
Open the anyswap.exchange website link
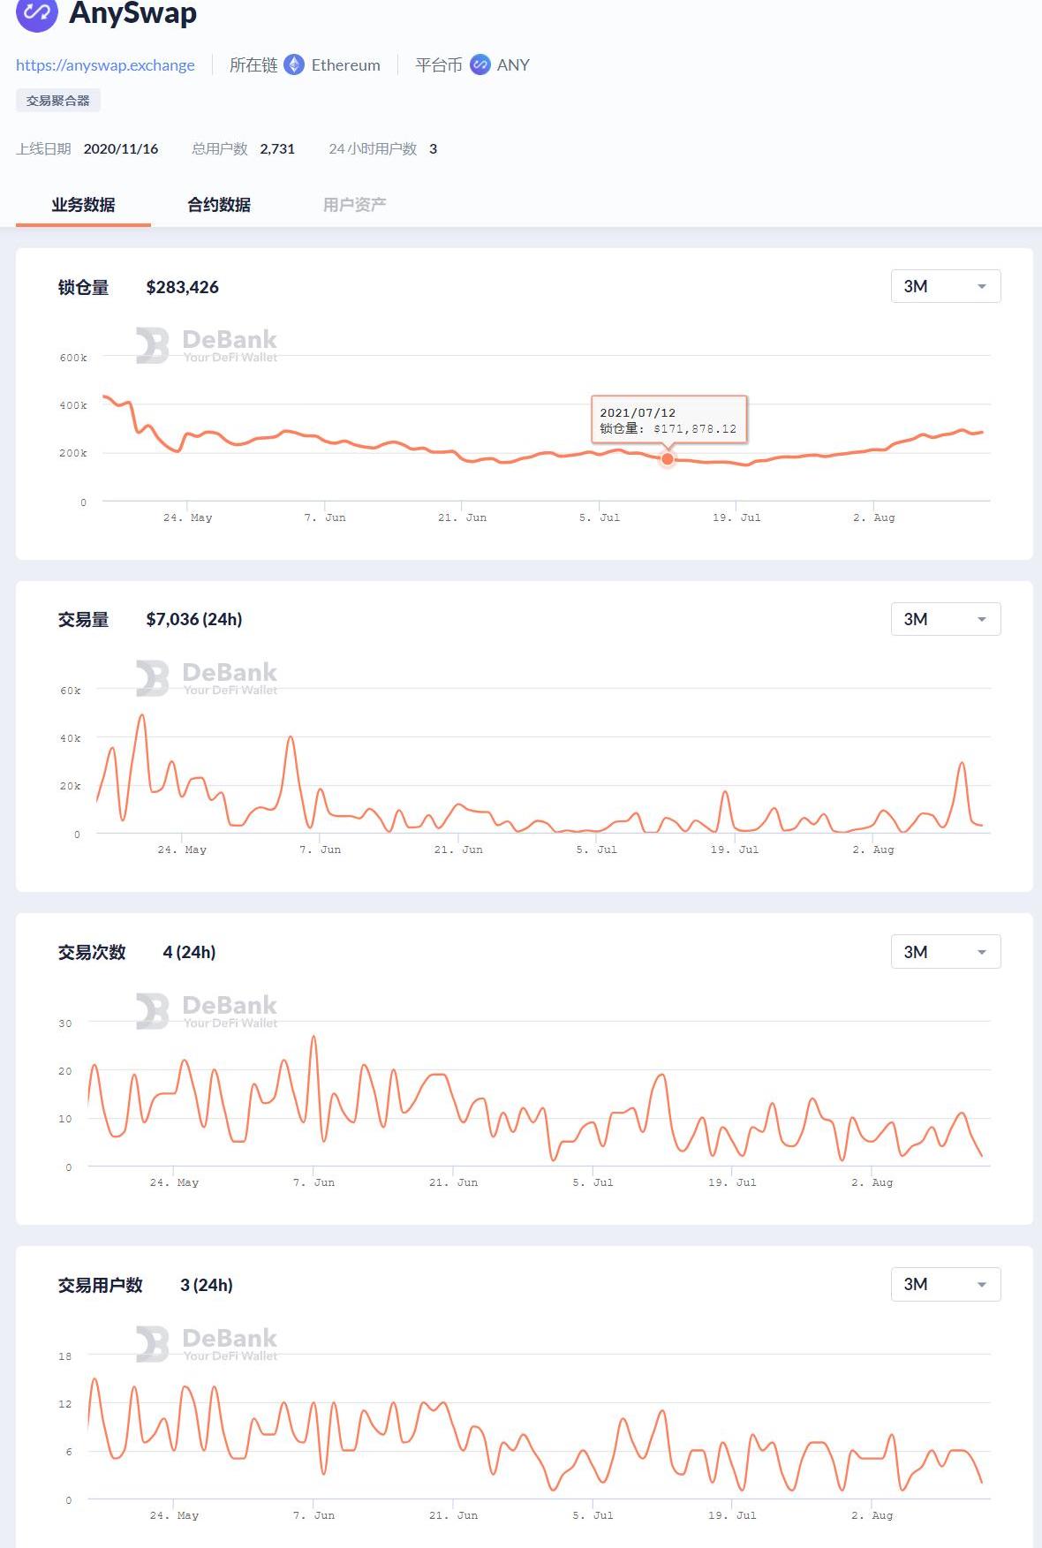coord(105,65)
